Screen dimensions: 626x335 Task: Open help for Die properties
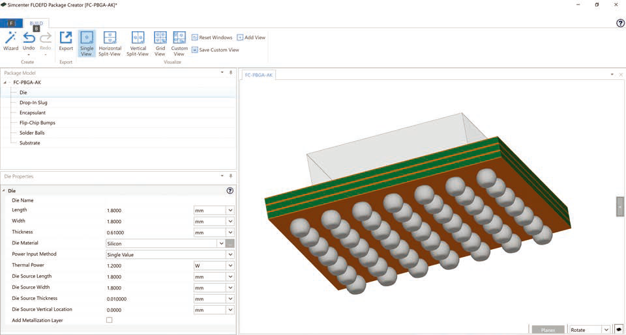click(x=230, y=191)
